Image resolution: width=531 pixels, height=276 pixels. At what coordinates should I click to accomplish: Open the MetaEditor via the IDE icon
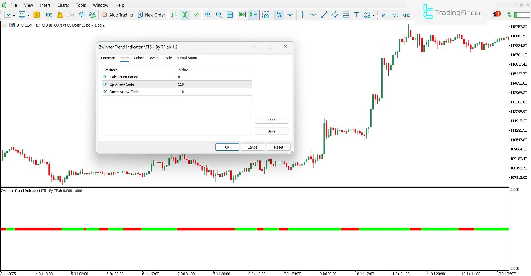click(49, 15)
